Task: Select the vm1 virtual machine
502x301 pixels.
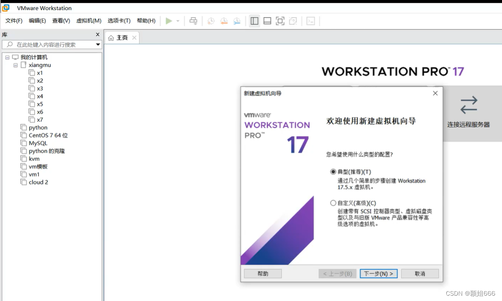Action: coord(34,174)
